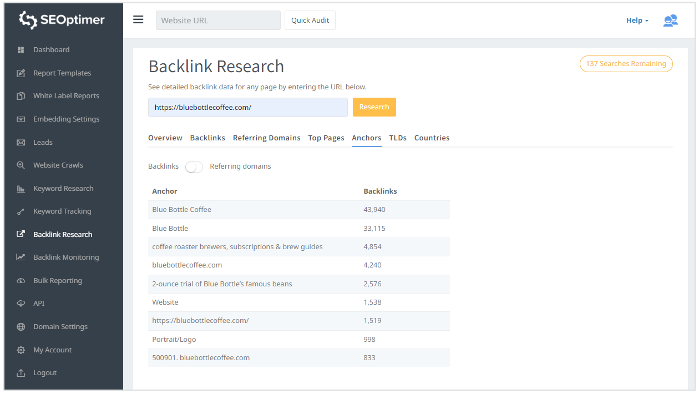
Task: Click the Domain Settings globe icon
Action: tap(21, 327)
